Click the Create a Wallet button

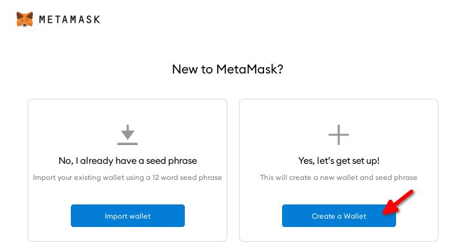[x=339, y=215]
